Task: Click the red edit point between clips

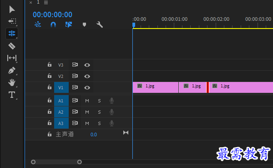Action: point(207,87)
